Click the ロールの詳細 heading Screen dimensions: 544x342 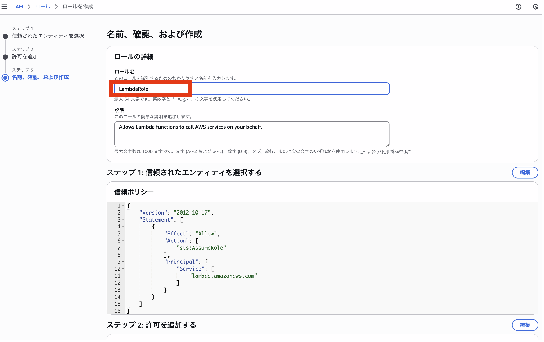(x=134, y=57)
